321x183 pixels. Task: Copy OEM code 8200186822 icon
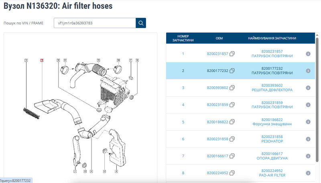coord(232,122)
